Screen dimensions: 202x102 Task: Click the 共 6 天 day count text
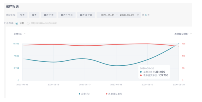(146, 15)
